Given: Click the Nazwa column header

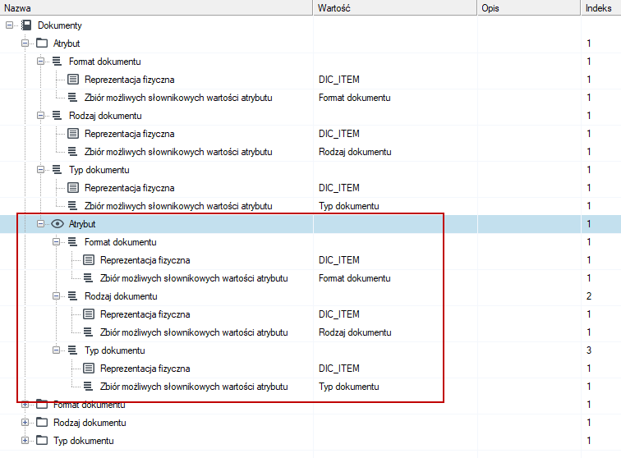Looking at the screenshot, I should click(x=156, y=8).
